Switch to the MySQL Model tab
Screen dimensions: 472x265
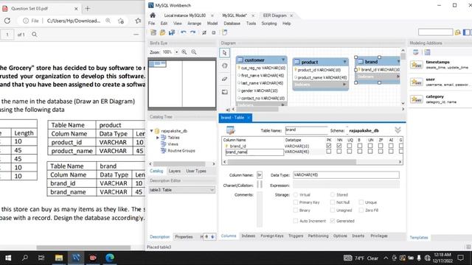pos(235,15)
